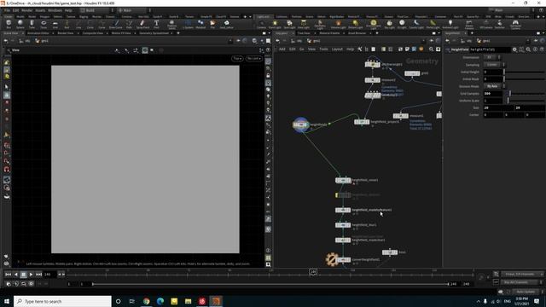The width and height of the screenshot is (546, 307).
Task: Open the Windows menu
Action: tap(55, 10)
